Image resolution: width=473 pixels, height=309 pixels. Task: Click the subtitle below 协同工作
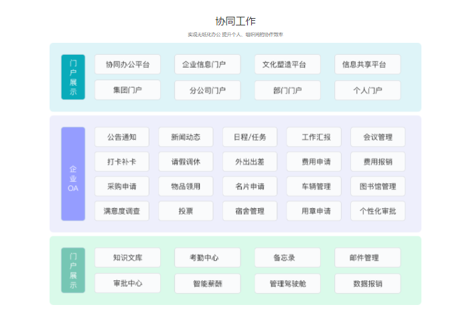tap(235, 35)
